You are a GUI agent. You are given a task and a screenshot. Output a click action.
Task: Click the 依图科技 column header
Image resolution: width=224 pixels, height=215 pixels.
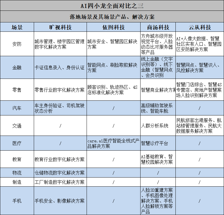114,27
